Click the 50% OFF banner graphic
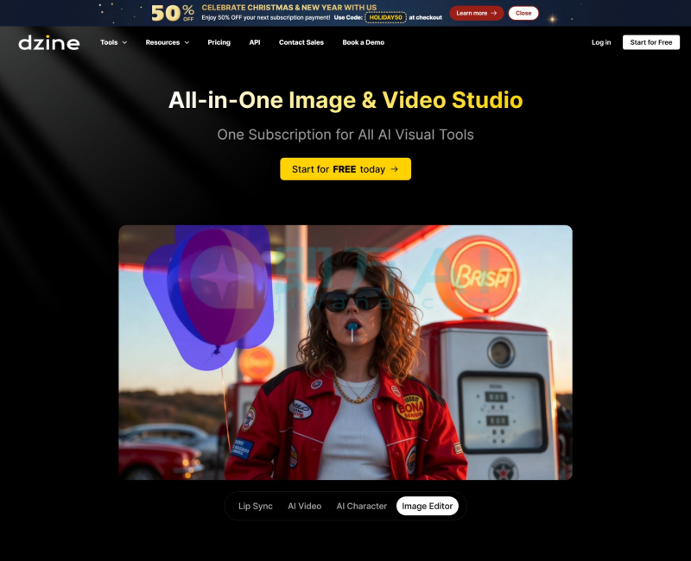The height and width of the screenshot is (561, 691). tap(172, 13)
